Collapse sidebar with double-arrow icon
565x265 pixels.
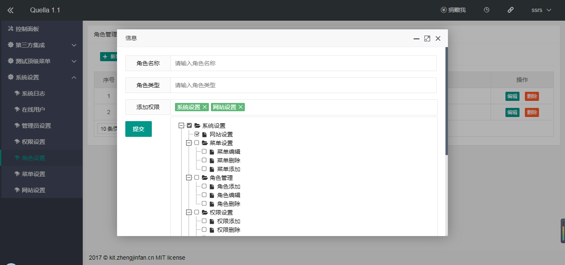click(11, 10)
